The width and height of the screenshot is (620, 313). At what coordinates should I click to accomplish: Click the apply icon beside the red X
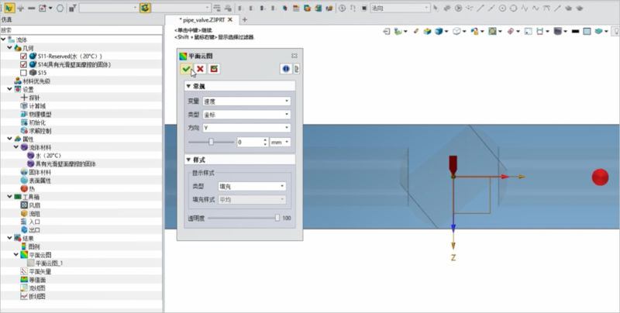[x=214, y=69]
